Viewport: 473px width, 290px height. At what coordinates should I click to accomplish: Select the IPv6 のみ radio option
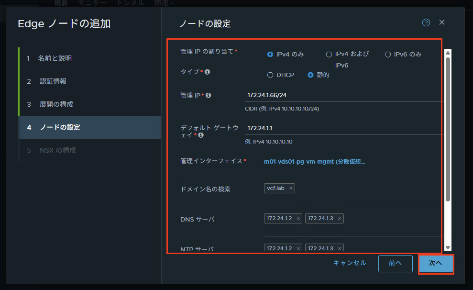coord(388,55)
